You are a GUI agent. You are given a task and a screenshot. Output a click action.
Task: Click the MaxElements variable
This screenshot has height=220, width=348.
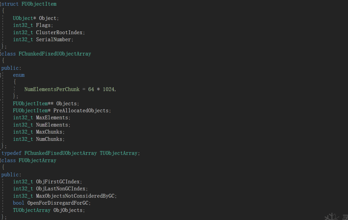(52, 118)
